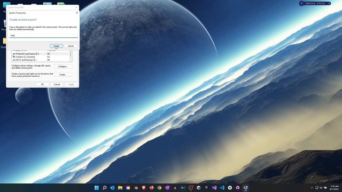Image resolution: width=342 pixels, height=192 pixels.
Task: Open the dark square app icon on the taskbar
Action: tap(206, 188)
